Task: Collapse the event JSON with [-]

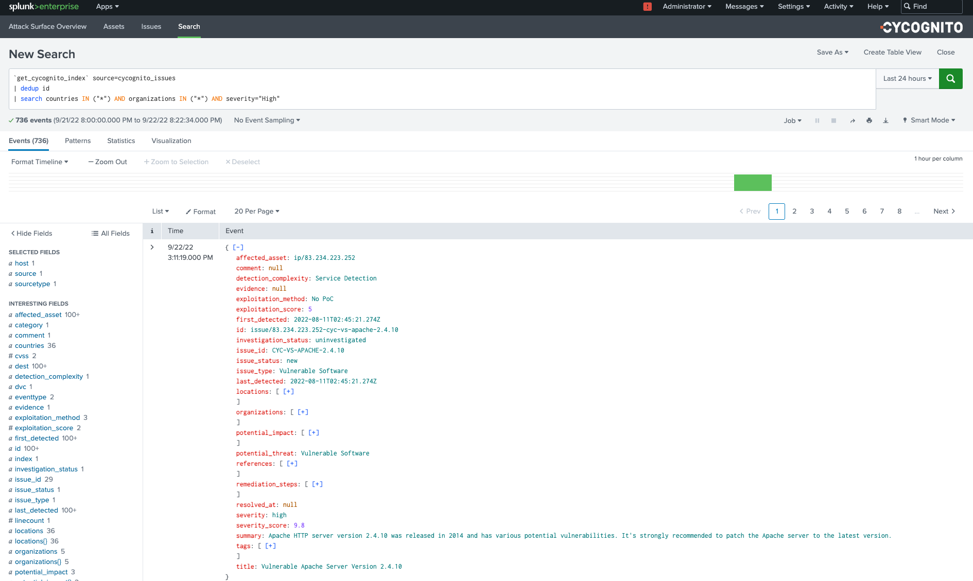Action: 238,248
